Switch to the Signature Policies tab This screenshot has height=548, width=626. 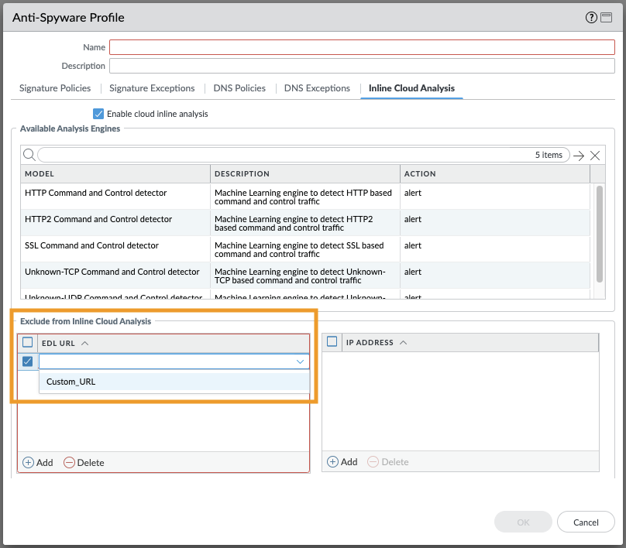(x=55, y=88)
